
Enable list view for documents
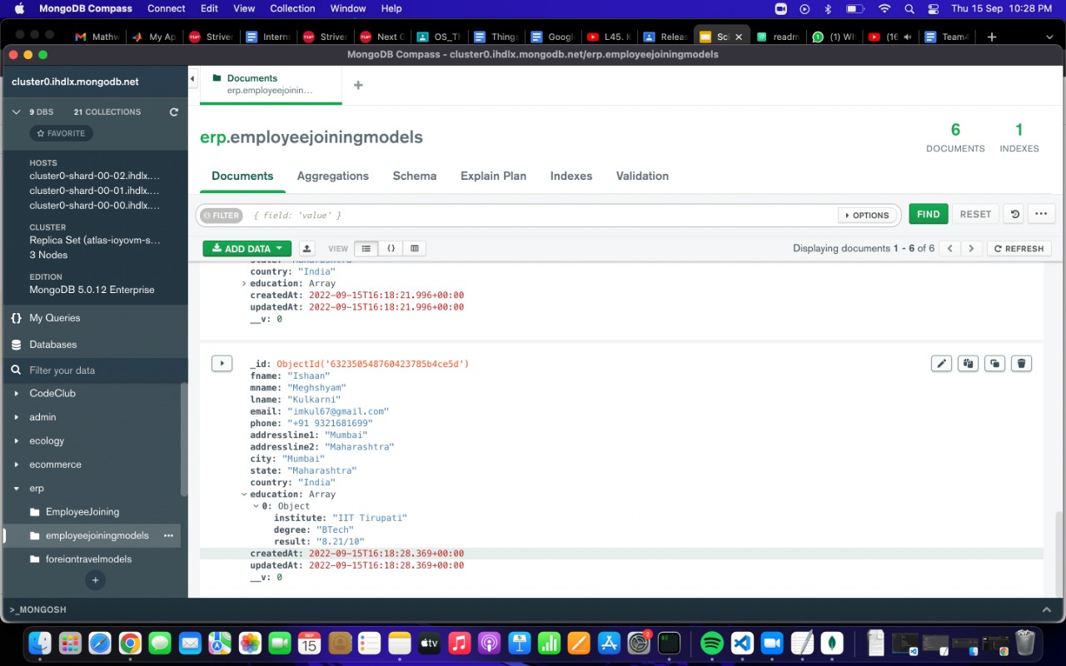click(x=365, y=248)
